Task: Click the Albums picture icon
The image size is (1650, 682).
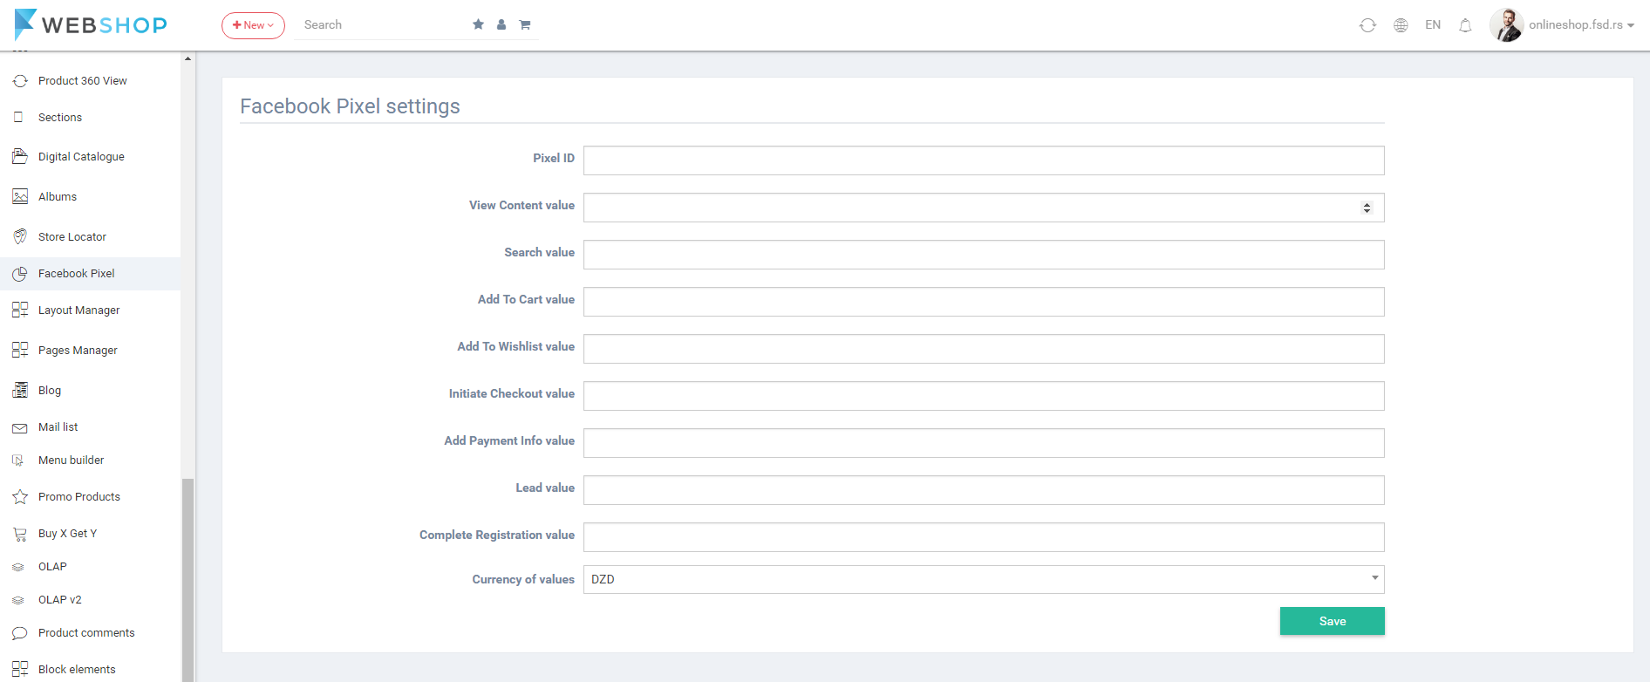Action: [x=20, y=197]
